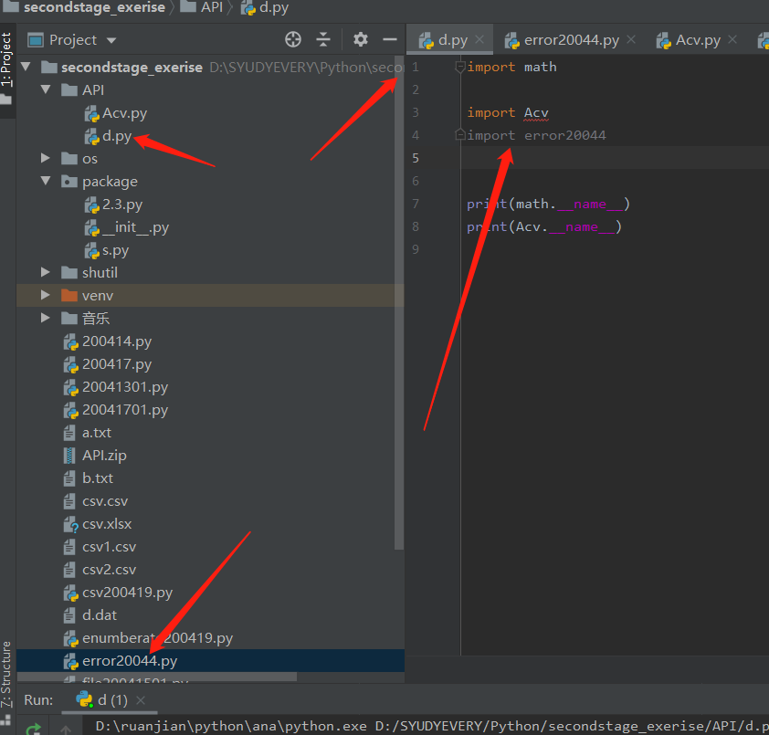Close the d.py editor tab
This screenshot has height=735, width=769.
(479, 39)
